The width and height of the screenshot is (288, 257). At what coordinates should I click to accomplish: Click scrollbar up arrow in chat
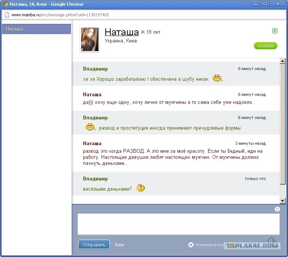click(x=282, y=61)
